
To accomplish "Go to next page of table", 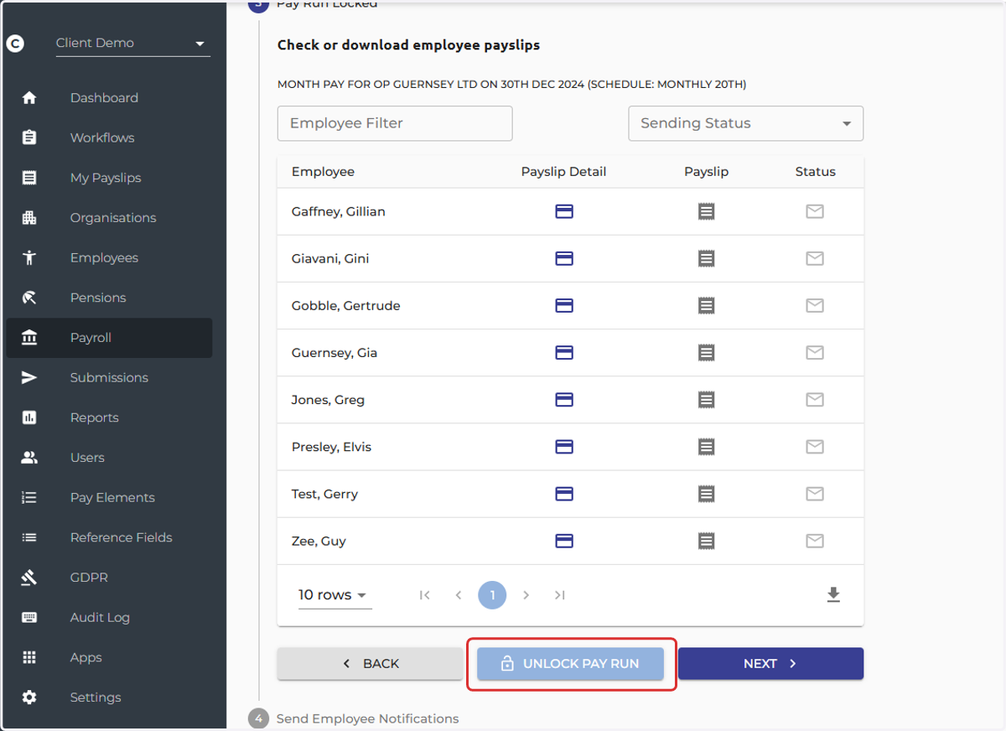I will coord(526,595).
